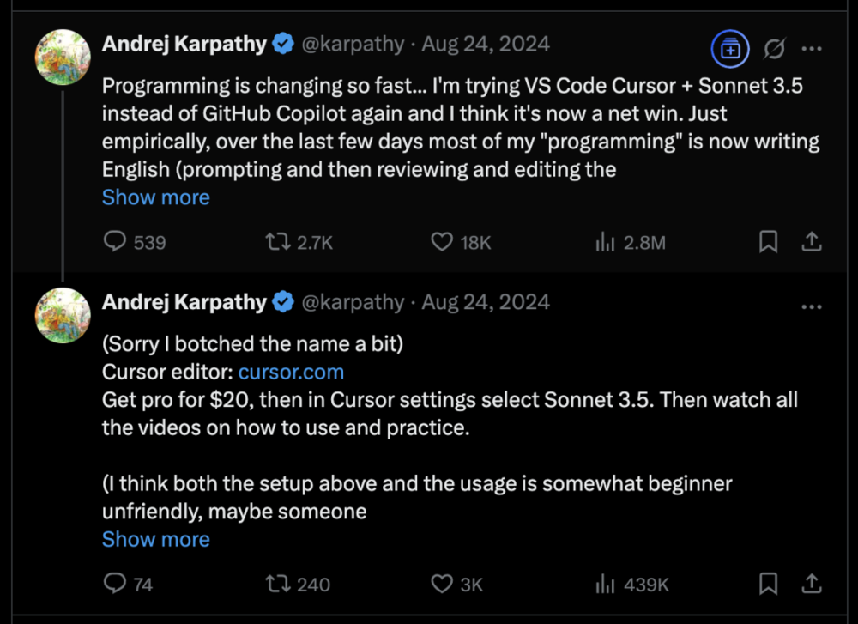
Task: Reply to the tweet with 74 replies
Action: [x=115, y=585]
